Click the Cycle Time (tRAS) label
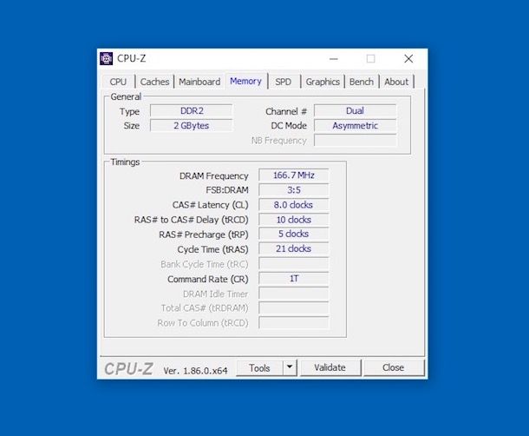 (212, 249)
